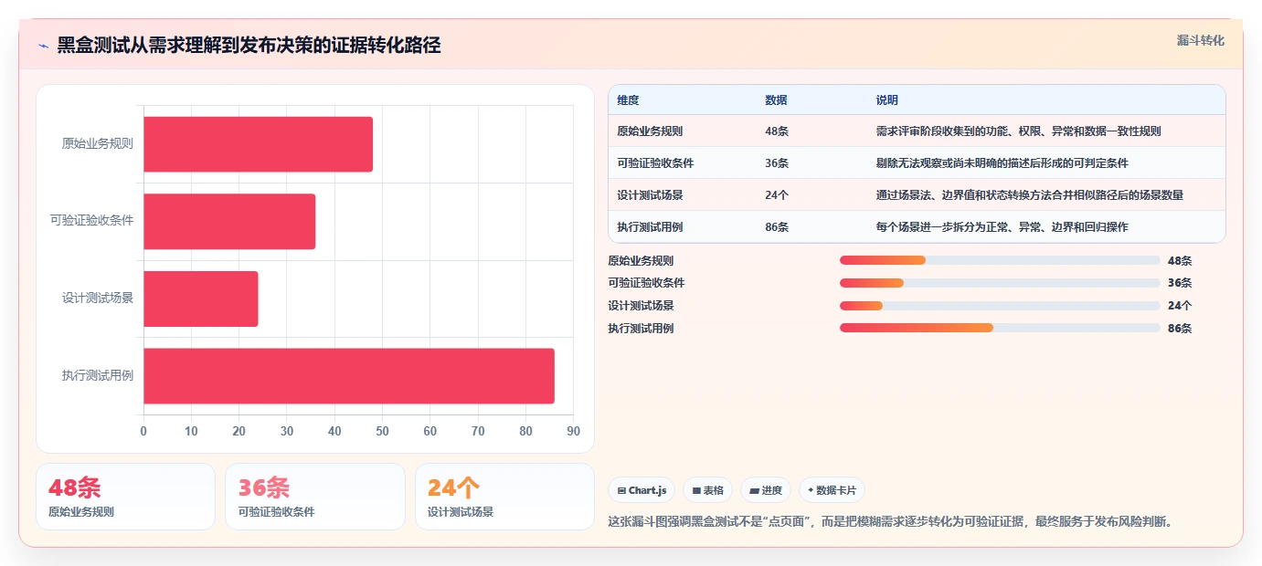The width and height of the screenshot is (1262, 566).
Task: Click the 设计测试场景 label on the chart axis
Action: pos(98,299)
